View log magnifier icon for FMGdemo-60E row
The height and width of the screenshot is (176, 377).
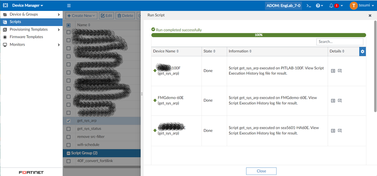point(340,101)
